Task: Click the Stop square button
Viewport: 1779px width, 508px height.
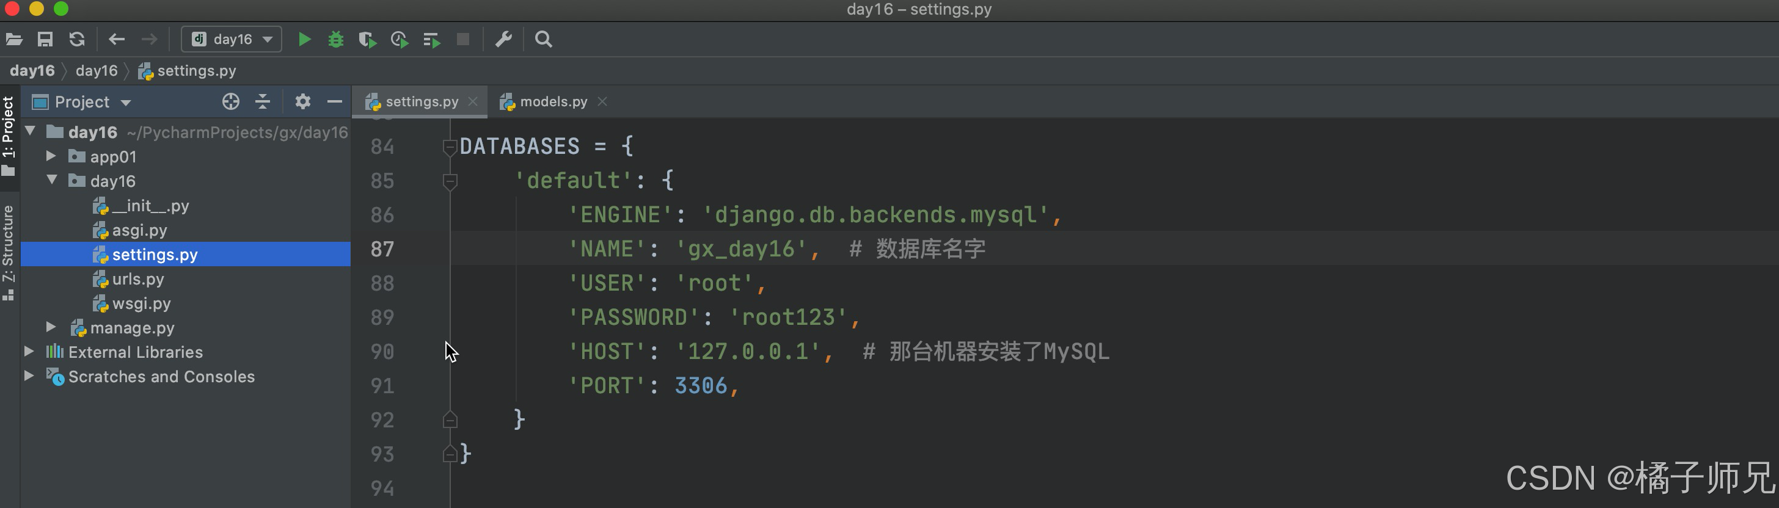Action: coord(464,39)
